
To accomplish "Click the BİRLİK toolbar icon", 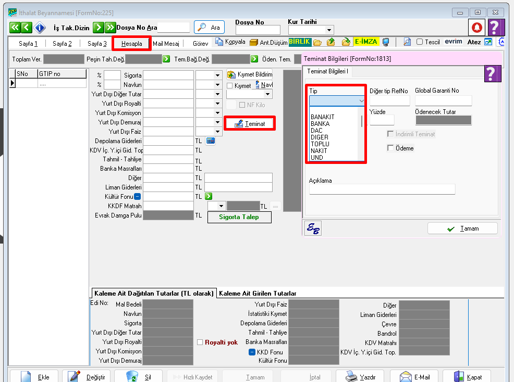I will pos(300,42).
